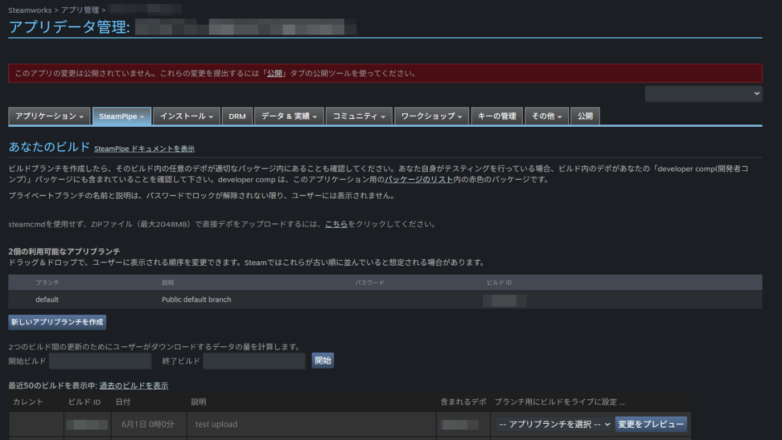Click 'Public default branch' description text
Viewport: 782px width, 440px height.
(197, 300)
